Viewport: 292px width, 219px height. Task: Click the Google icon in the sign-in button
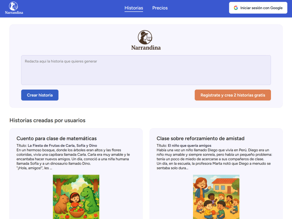[x=236, y=8]
